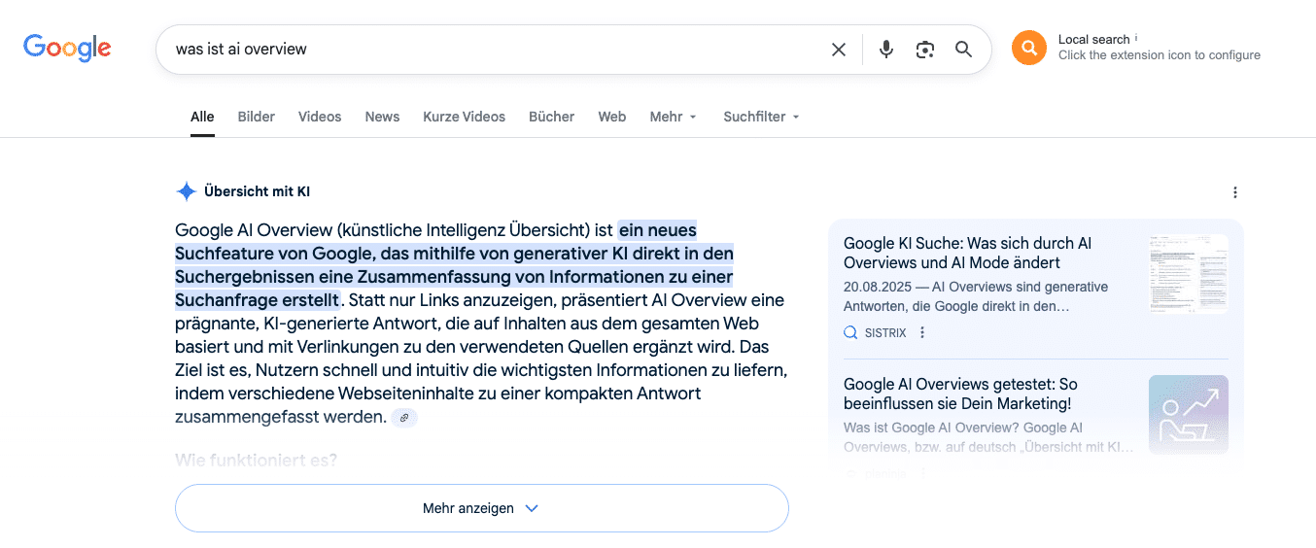The width and height of the screenshot is (1316, 548).
Task: Switch to the Bilder tab
Action: click(x=257, y=117)
